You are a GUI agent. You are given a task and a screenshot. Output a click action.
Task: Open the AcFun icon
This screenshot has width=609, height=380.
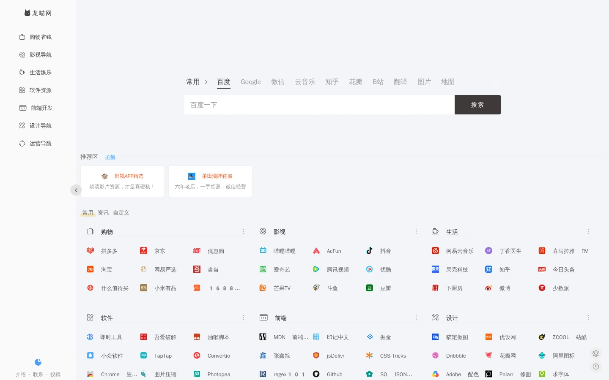[x=316, y=251]
